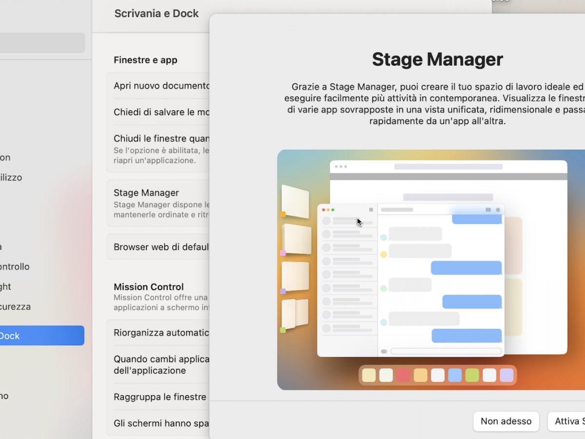Click the "Non adesso" button
Viewport: 585px width, 439px height.
[x=506, y=421]
